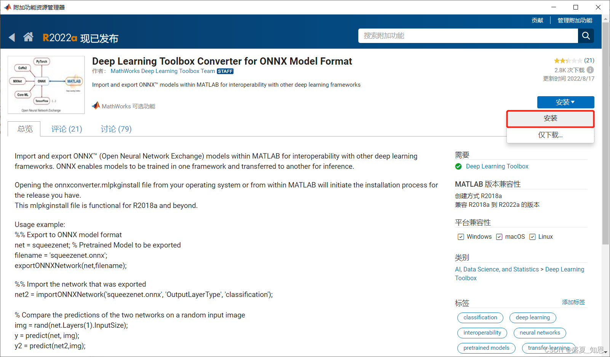
Task: Uncheck the macOS compatibility checkbox
Action: click(499, 236)
